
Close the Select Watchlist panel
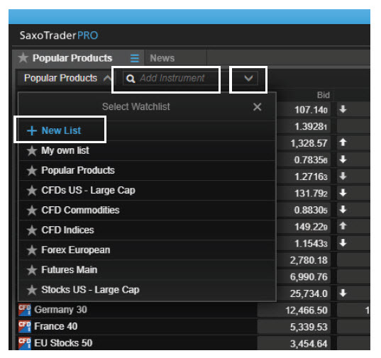click(257, 107)
